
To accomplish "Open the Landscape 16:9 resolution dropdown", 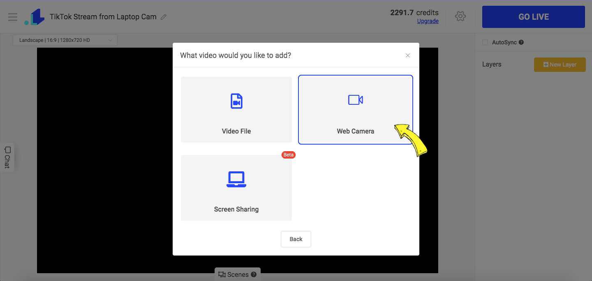I will click(x=65, y=40).
